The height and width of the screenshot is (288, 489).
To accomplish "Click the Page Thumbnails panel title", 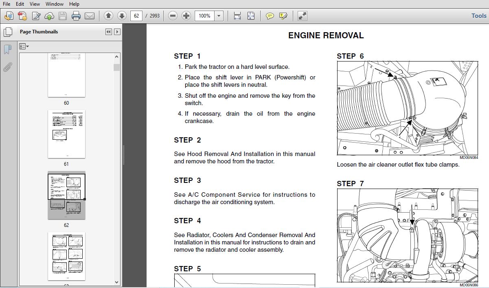I will point(39,32).
